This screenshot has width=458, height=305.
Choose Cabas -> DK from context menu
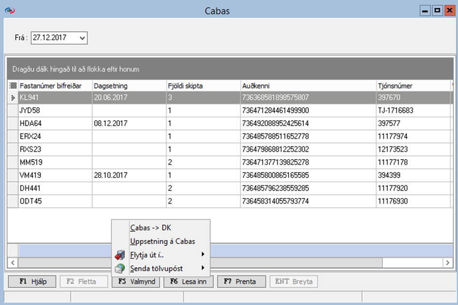pos(150,227)
